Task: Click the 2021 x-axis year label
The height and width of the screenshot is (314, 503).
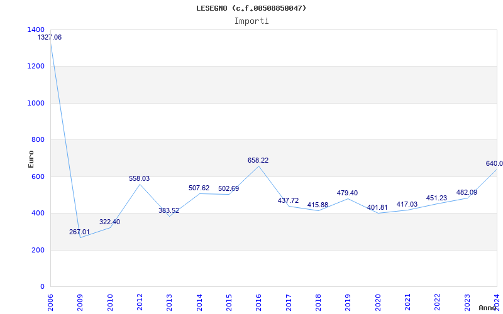Action: tap(407, 303)
